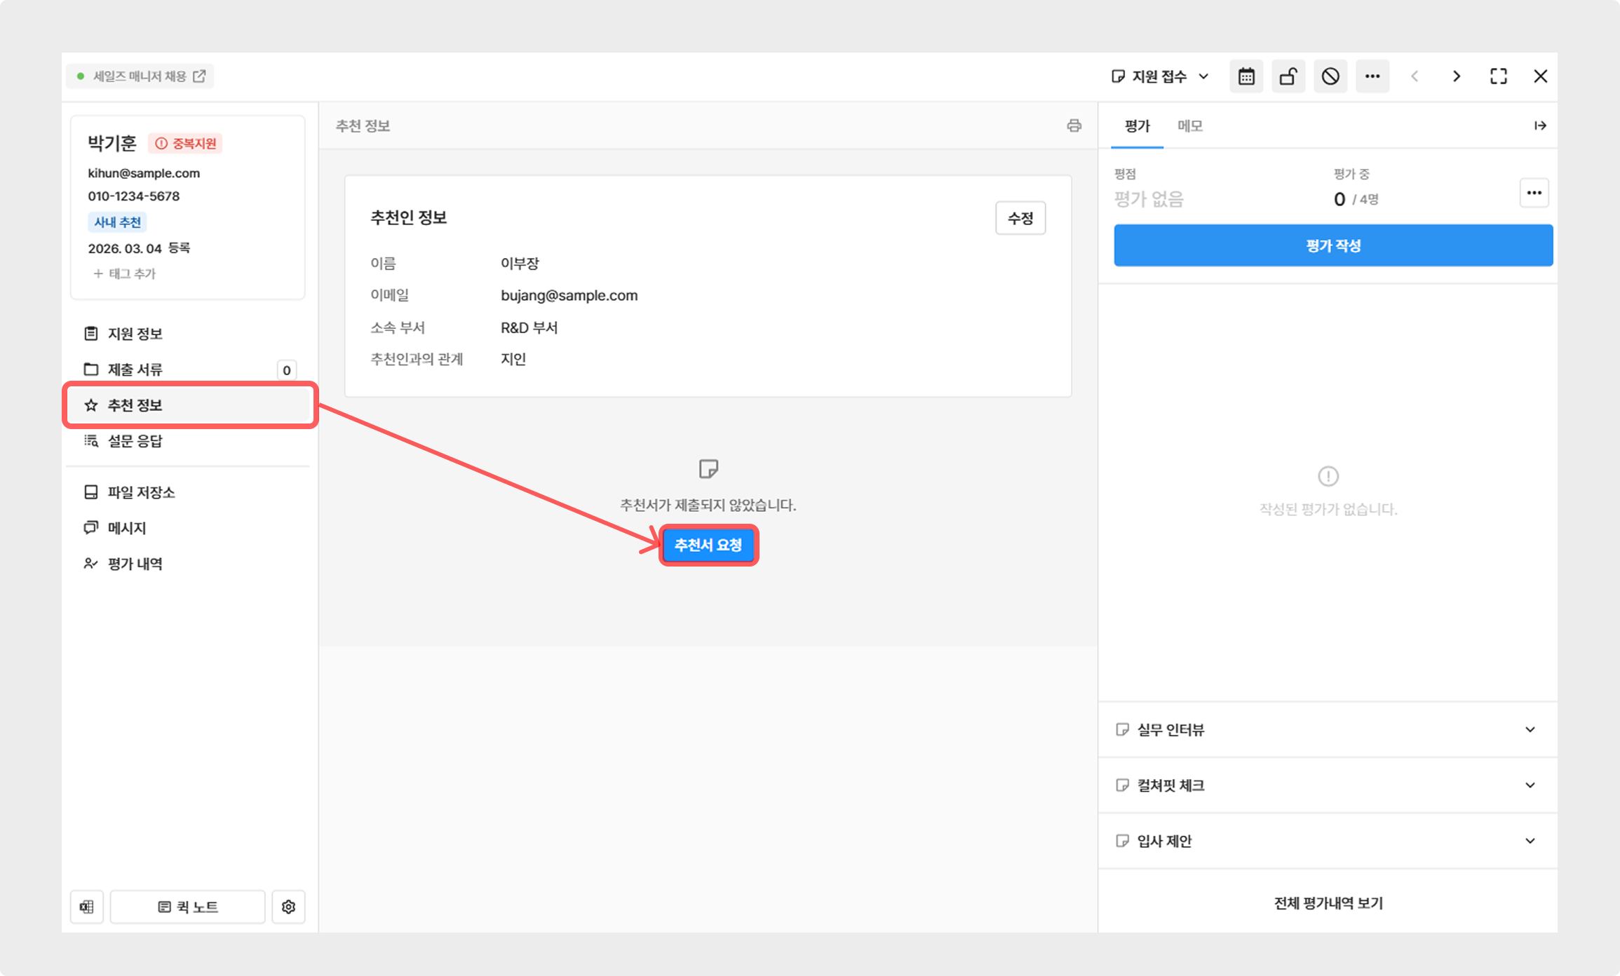Click the email kihun@sample.com
The width and height of the screenshot is (1620, 976).
coord(144,173)
